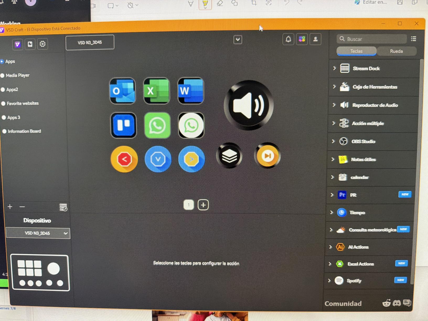The width and height of the screenshot is (428, 321).
Task: Select the Trello key on the deck
Action: tap(124, 125)
